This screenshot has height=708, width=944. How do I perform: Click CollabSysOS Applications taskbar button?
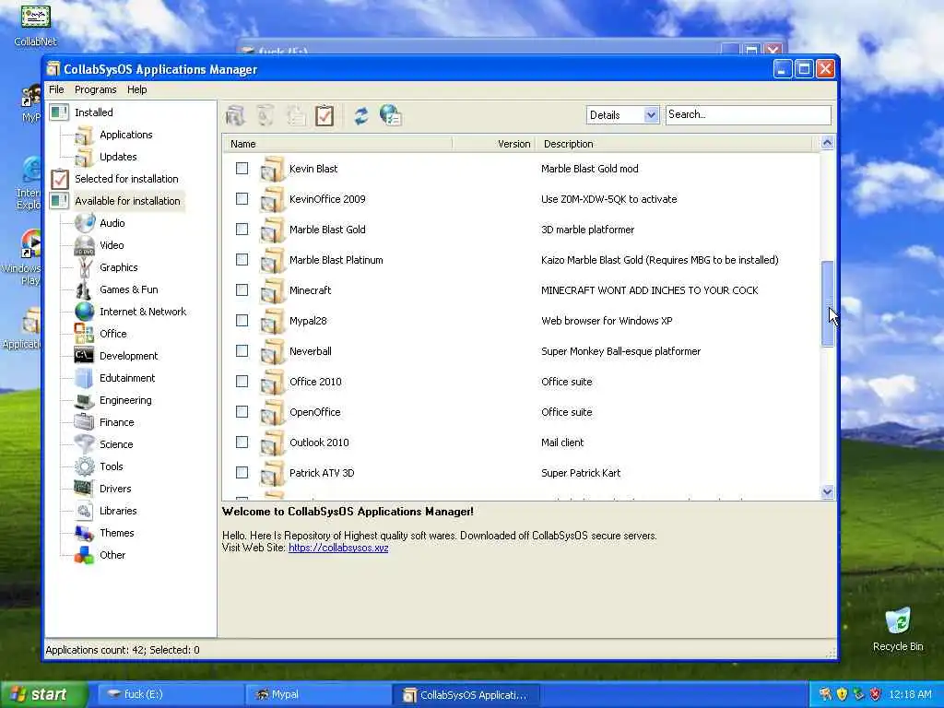click(x=466, y=695)
